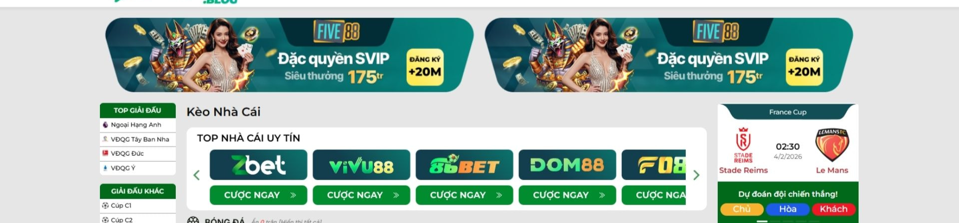Click the Stade Reims team crest
Screen dimensions: 959x223
(743, 145)
